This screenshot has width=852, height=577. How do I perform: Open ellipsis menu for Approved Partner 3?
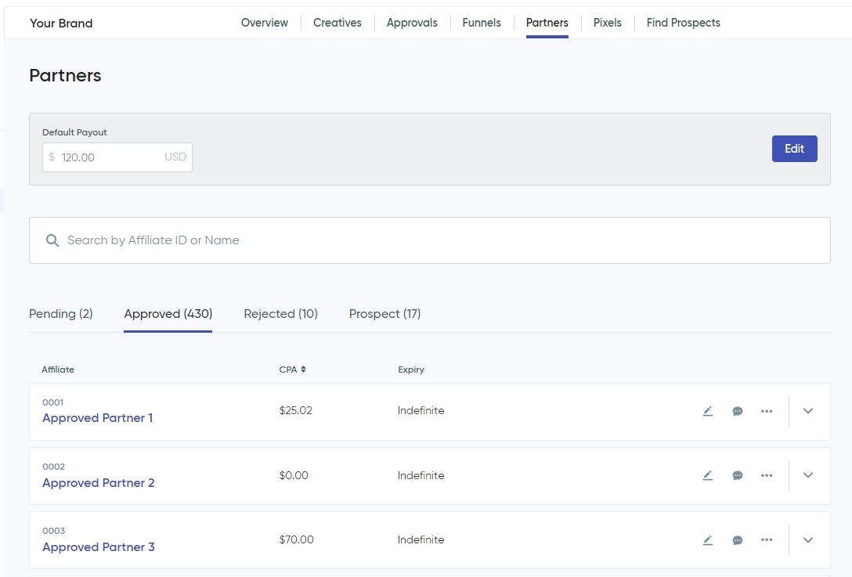click(x=767, y=540)
